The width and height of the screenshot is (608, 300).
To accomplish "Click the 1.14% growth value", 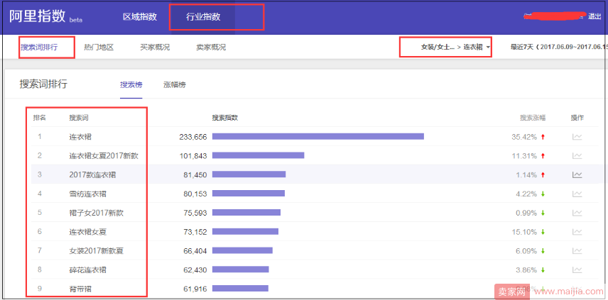I will tap(526, 174).
